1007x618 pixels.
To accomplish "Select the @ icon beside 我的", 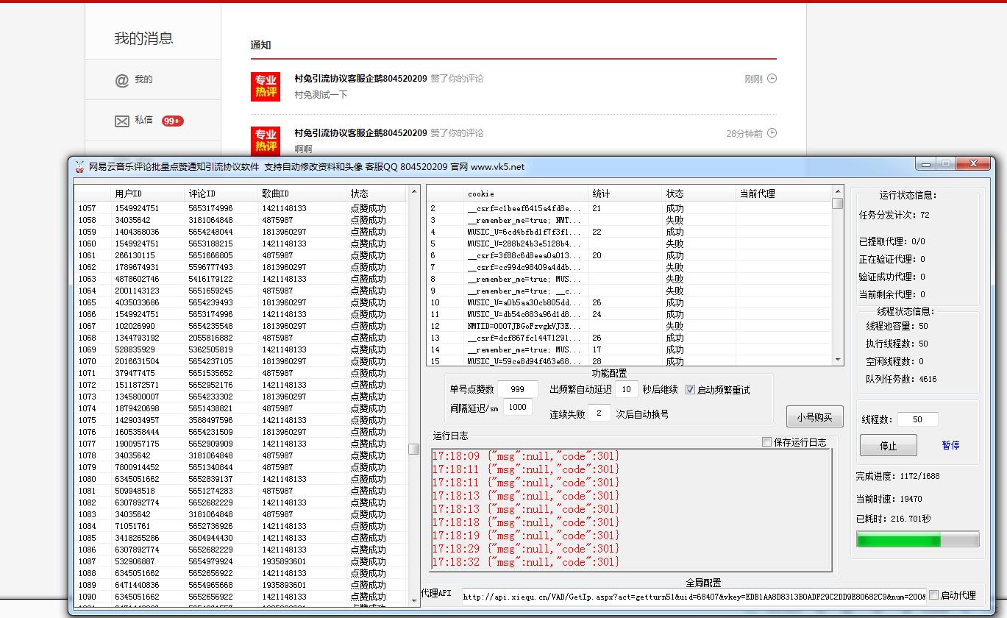I will [122, 79].
